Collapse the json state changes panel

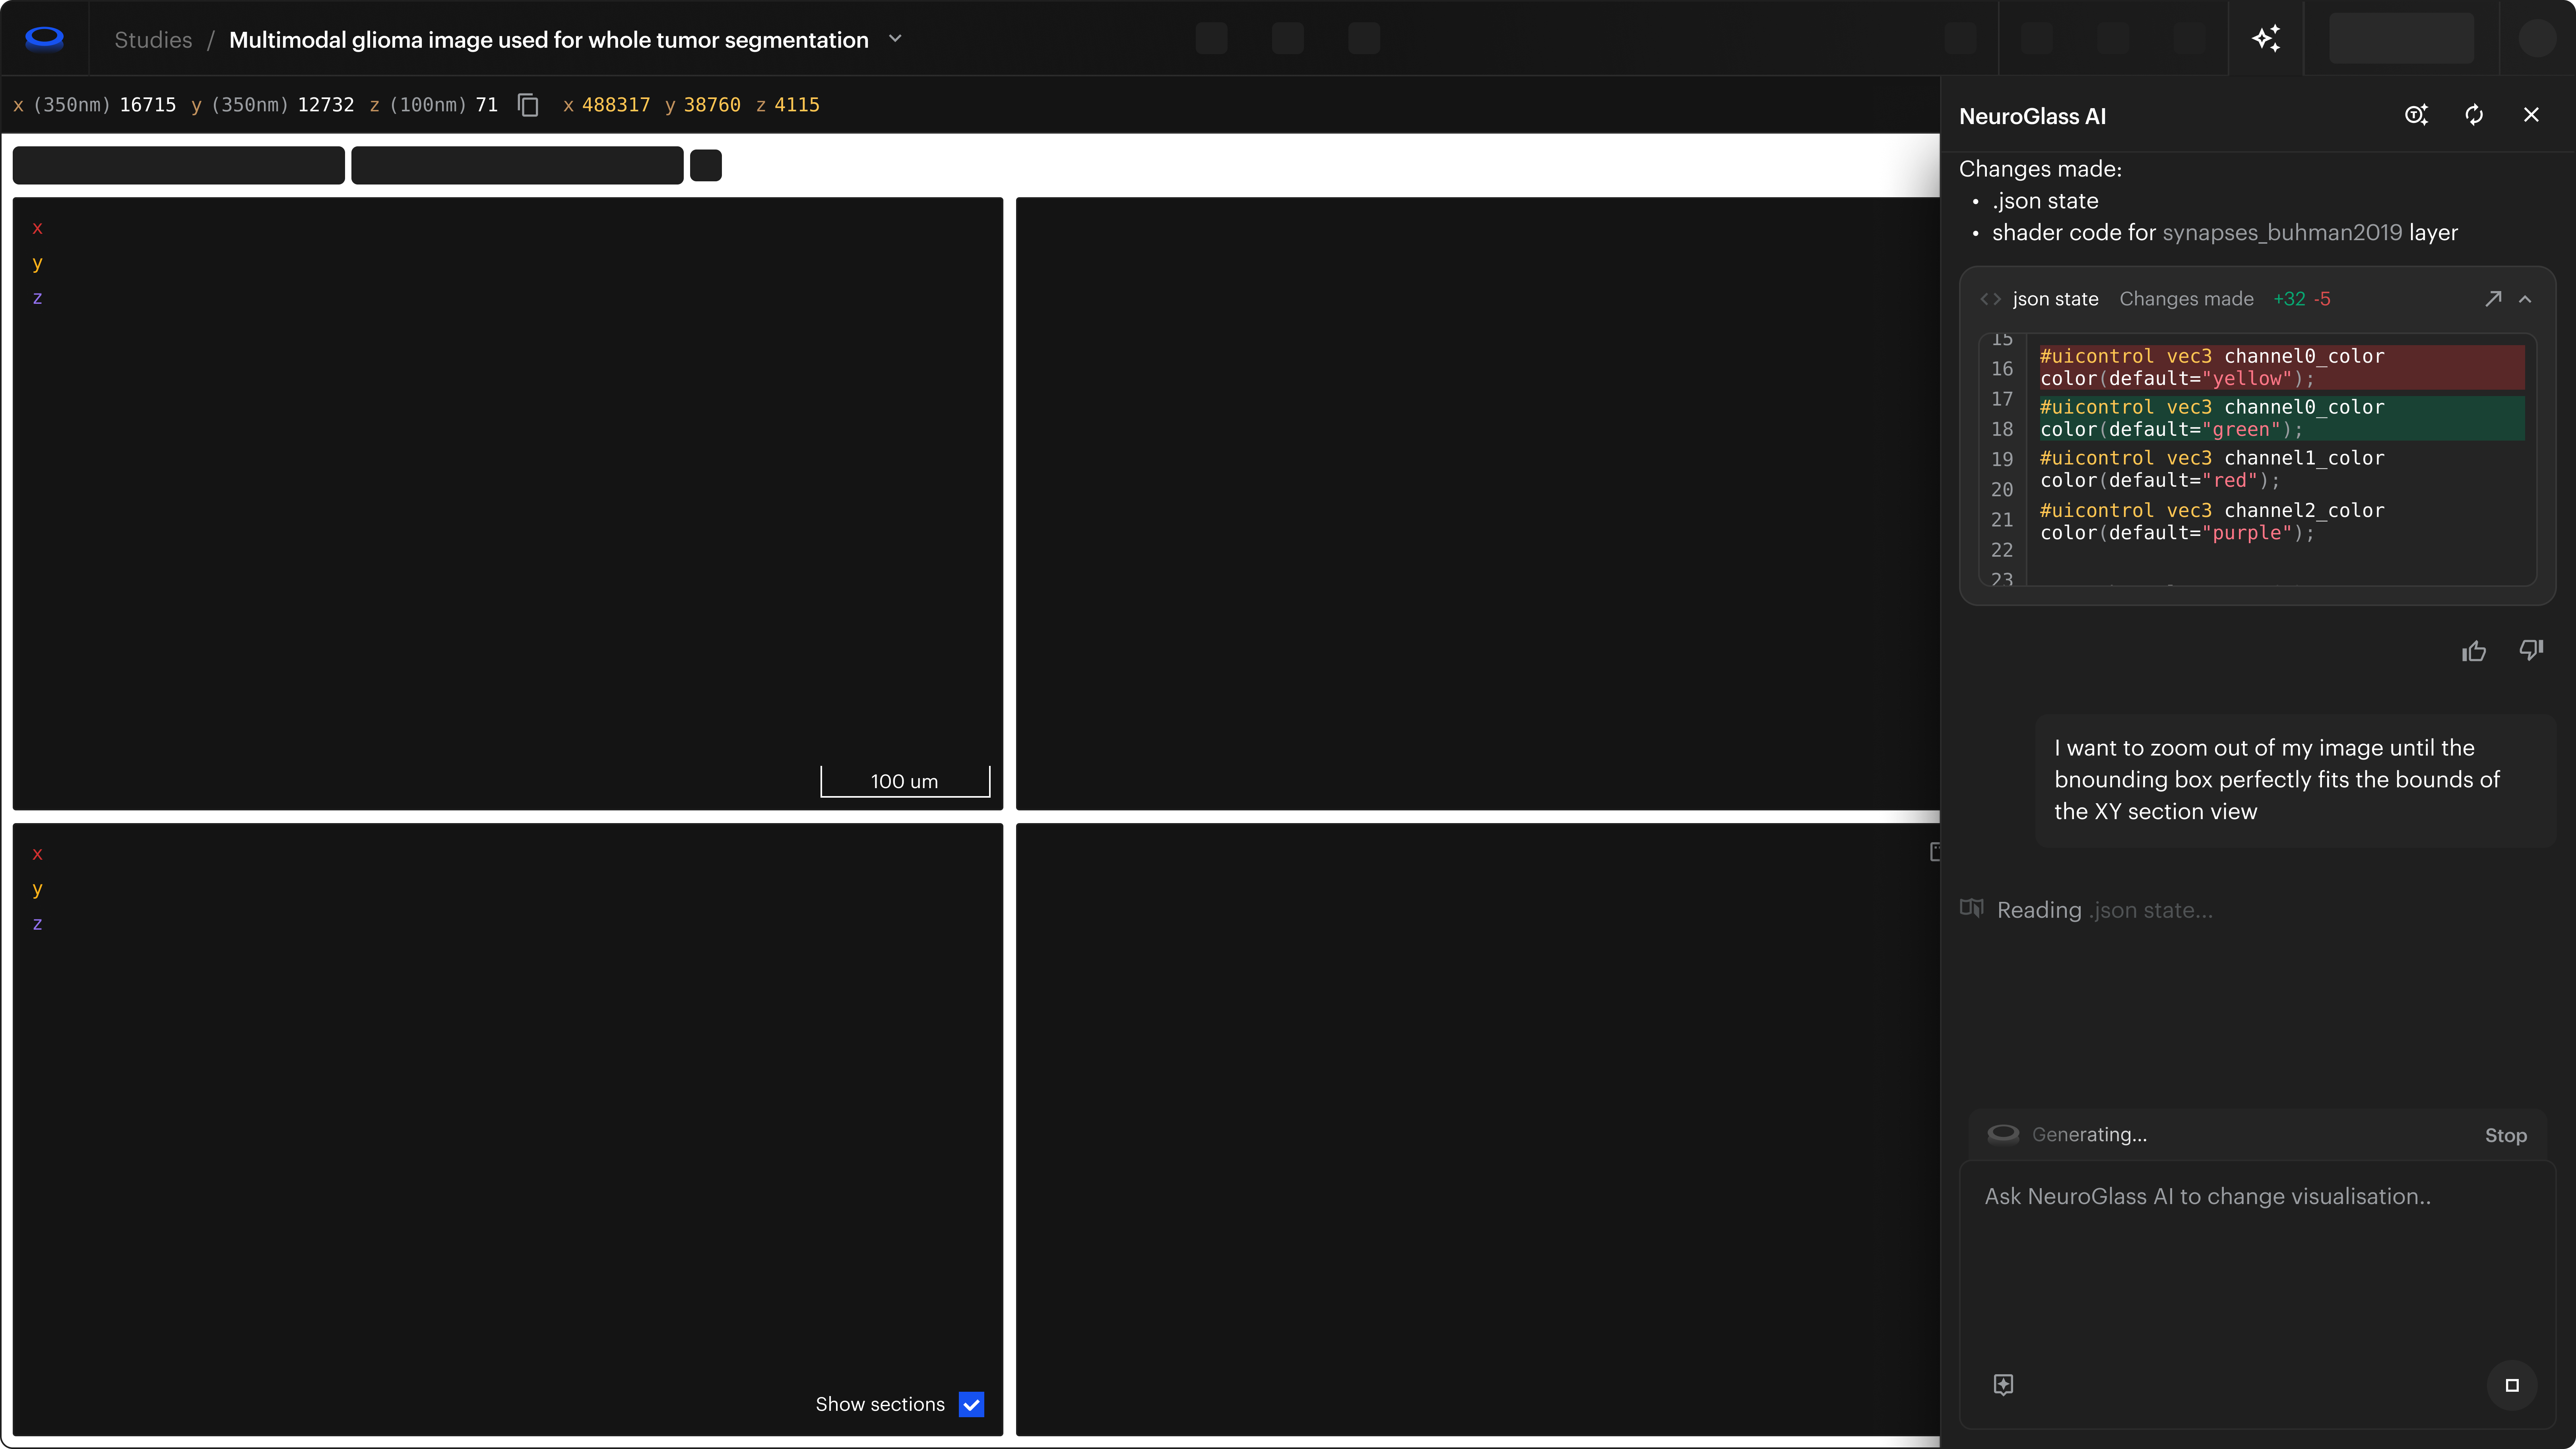click(2525, 299)
